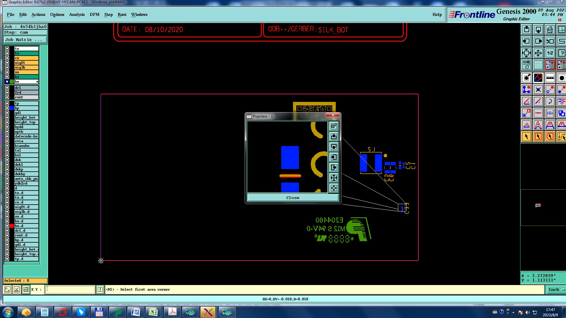Screen dimensions: 566x318
Task: Click the measure ruler tool icon
Action: [x=550, y=78]
